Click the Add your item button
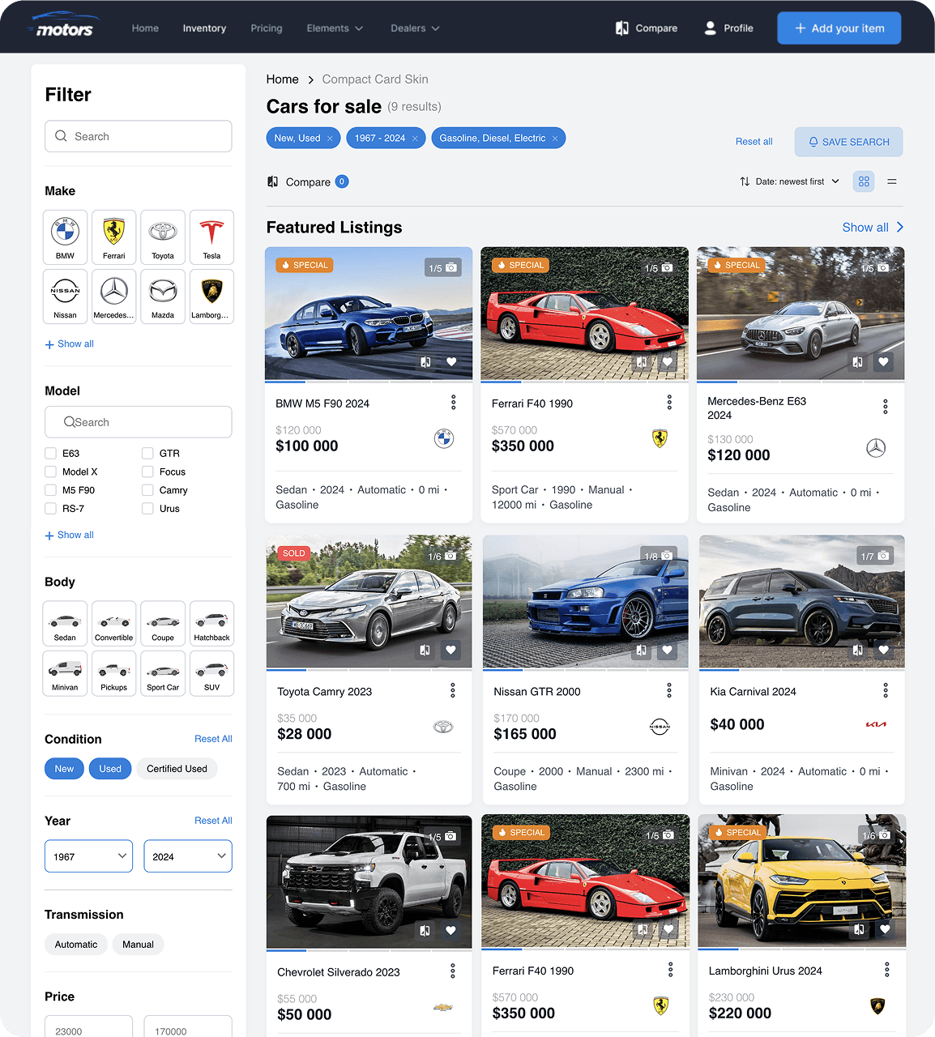 tap(839, 28)
